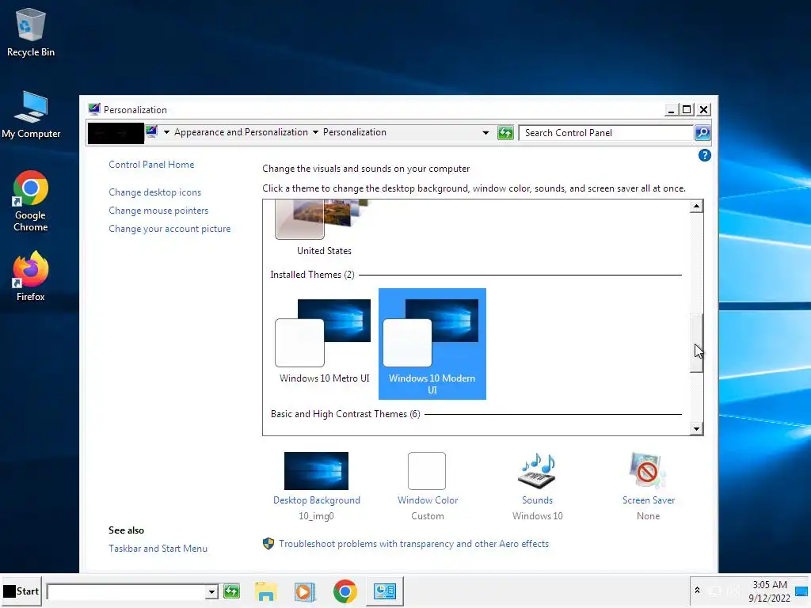Open Change mouse pointers link

click(158, 211)
